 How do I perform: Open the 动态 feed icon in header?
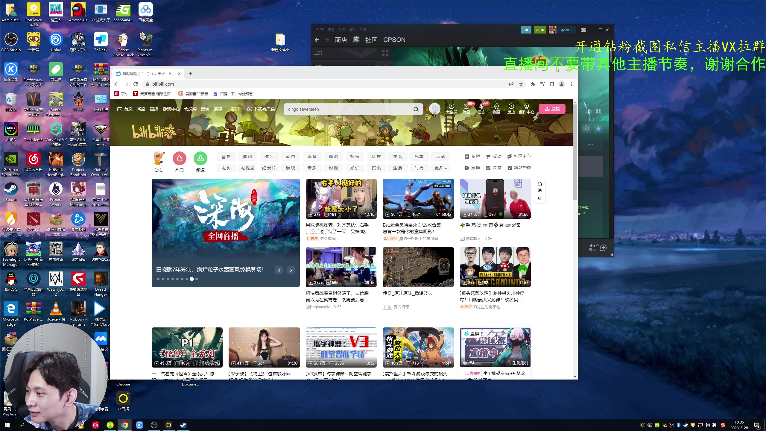pyautogui.click(x=481, y=109)
